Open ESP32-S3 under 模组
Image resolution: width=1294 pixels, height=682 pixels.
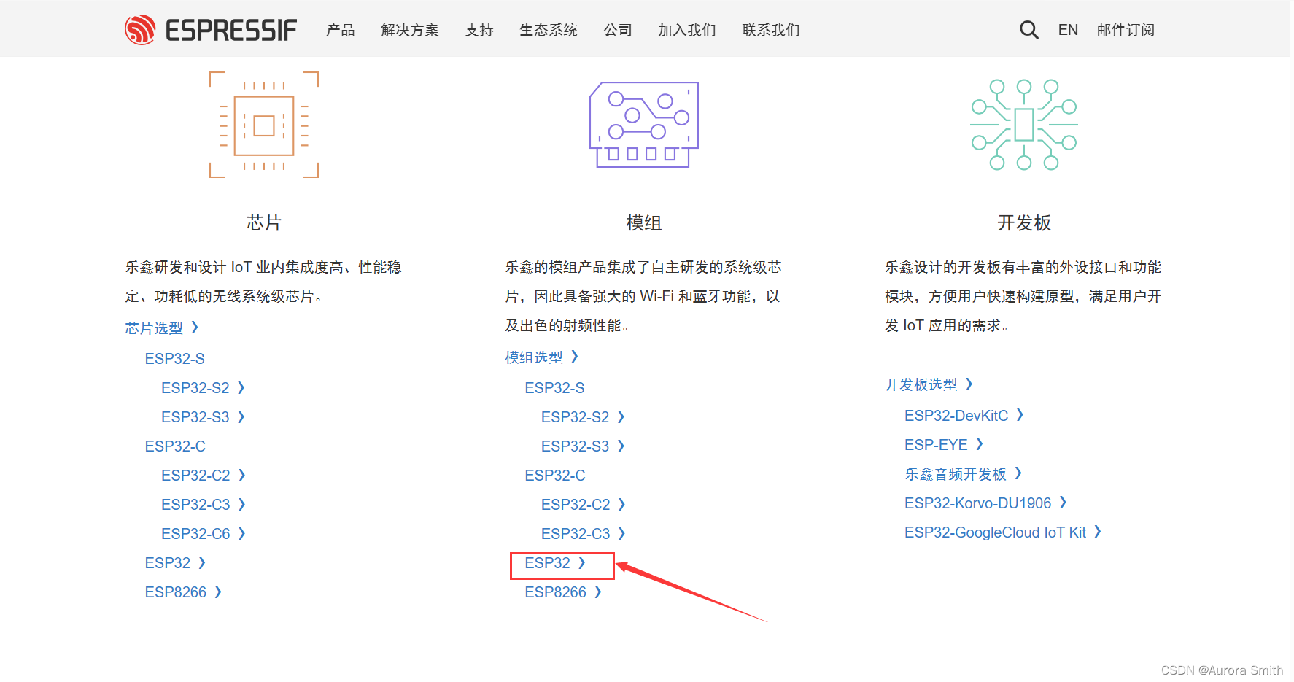click(x=583, y=446)
